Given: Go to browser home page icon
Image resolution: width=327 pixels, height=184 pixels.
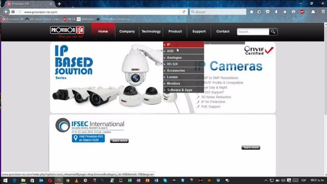Looking at the screenshot, I should [x=285, y=12].
